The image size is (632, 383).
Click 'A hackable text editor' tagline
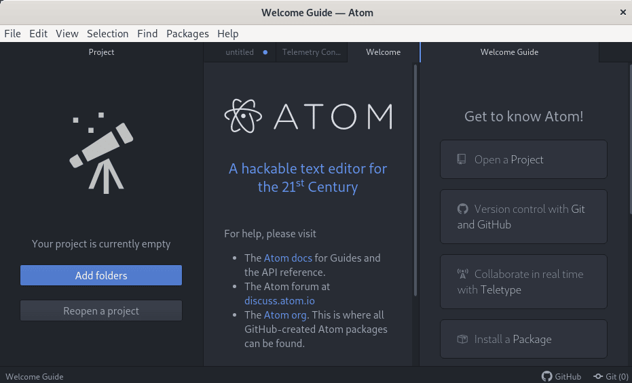tap(308, 178)
